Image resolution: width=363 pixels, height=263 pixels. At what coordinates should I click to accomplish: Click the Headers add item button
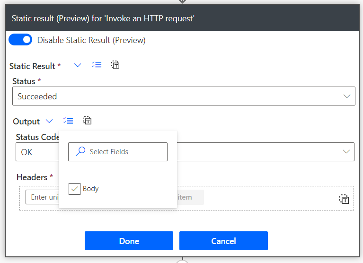(189, 197)
